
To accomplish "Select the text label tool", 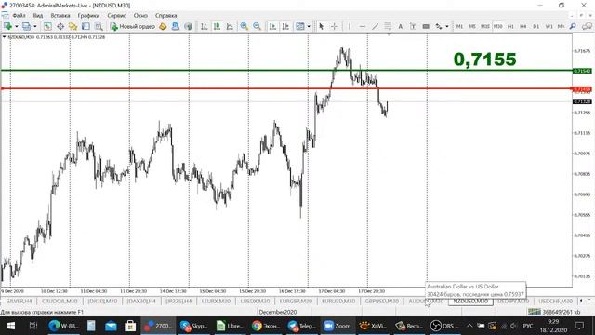I will pos(413,26).
